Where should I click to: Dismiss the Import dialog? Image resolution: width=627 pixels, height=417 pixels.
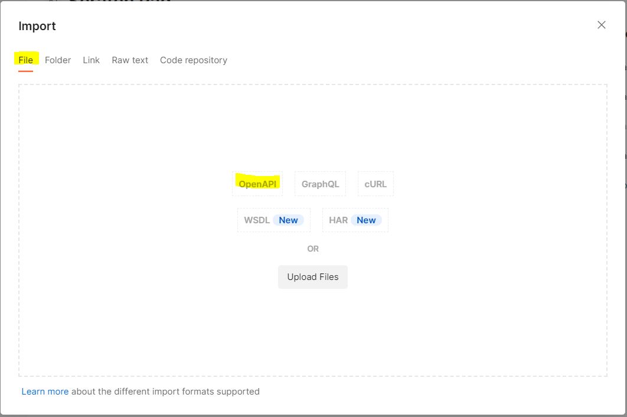coord(601,25)
